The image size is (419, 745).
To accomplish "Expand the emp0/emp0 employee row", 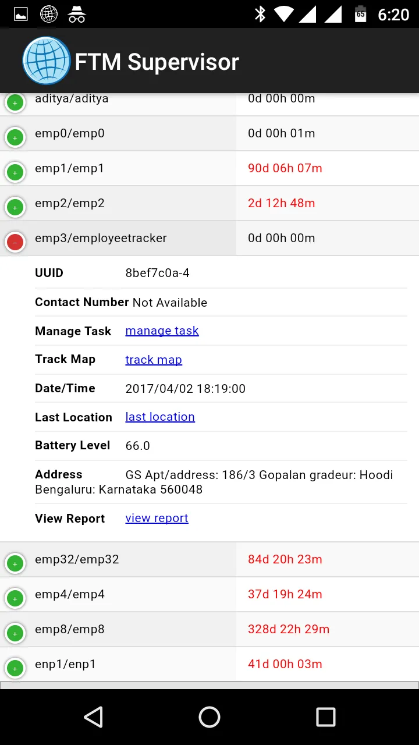I will pos(15,138).
